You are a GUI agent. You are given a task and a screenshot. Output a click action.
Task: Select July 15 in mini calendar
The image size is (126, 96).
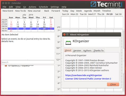click(x=44, y=24)
